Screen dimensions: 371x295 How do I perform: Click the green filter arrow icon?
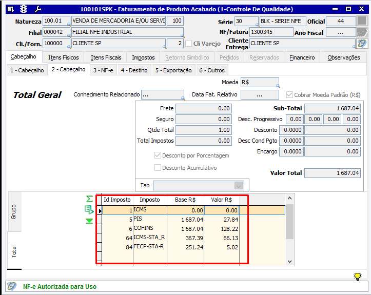tap(89, 221)
